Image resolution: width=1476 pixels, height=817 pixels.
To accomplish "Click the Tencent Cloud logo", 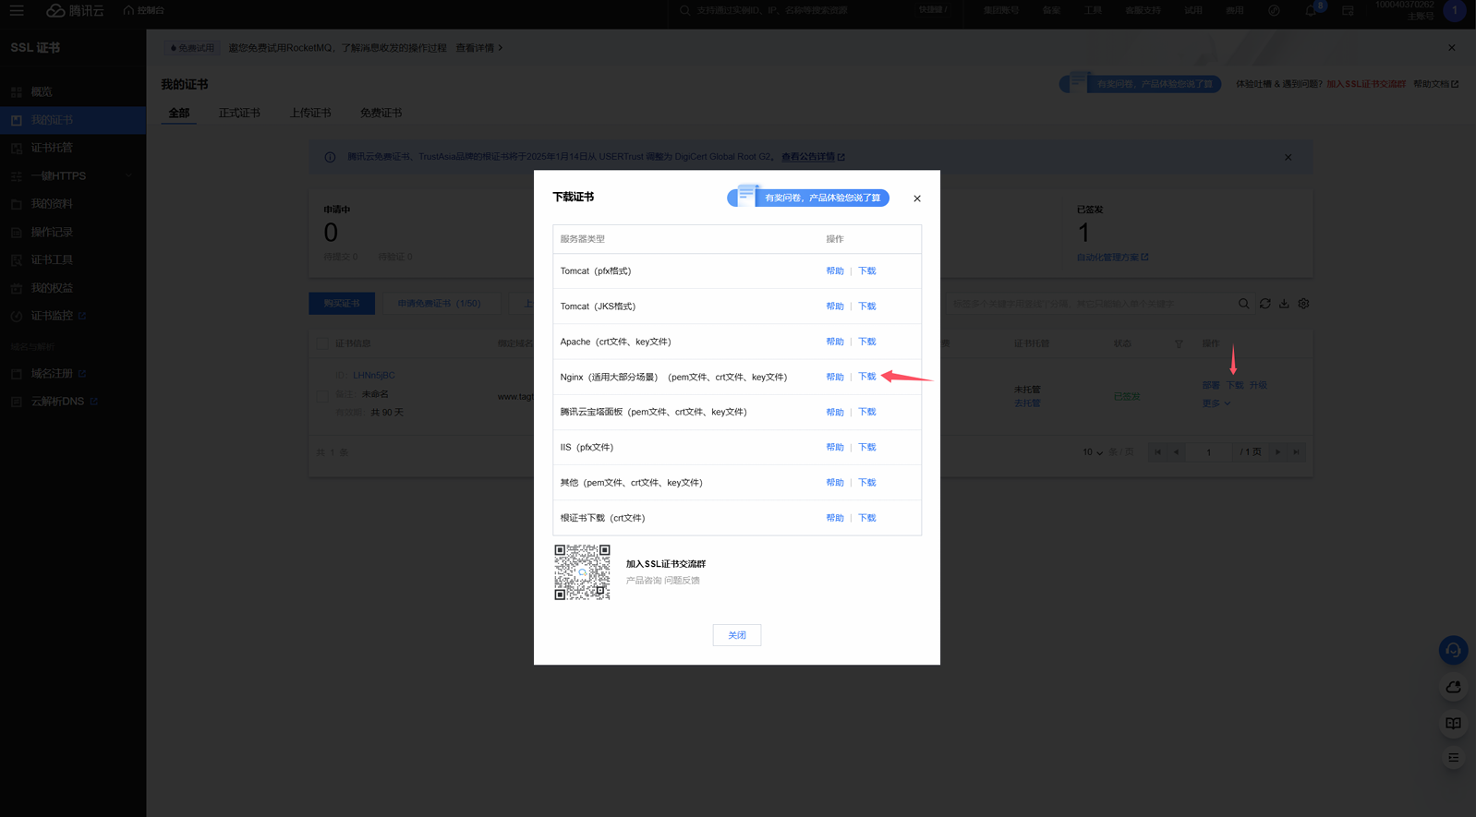I will point(75,10).
